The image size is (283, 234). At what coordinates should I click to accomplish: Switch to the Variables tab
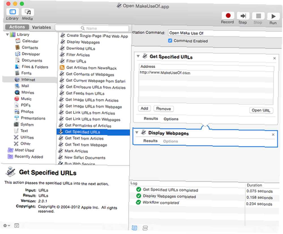coord(42,27)
